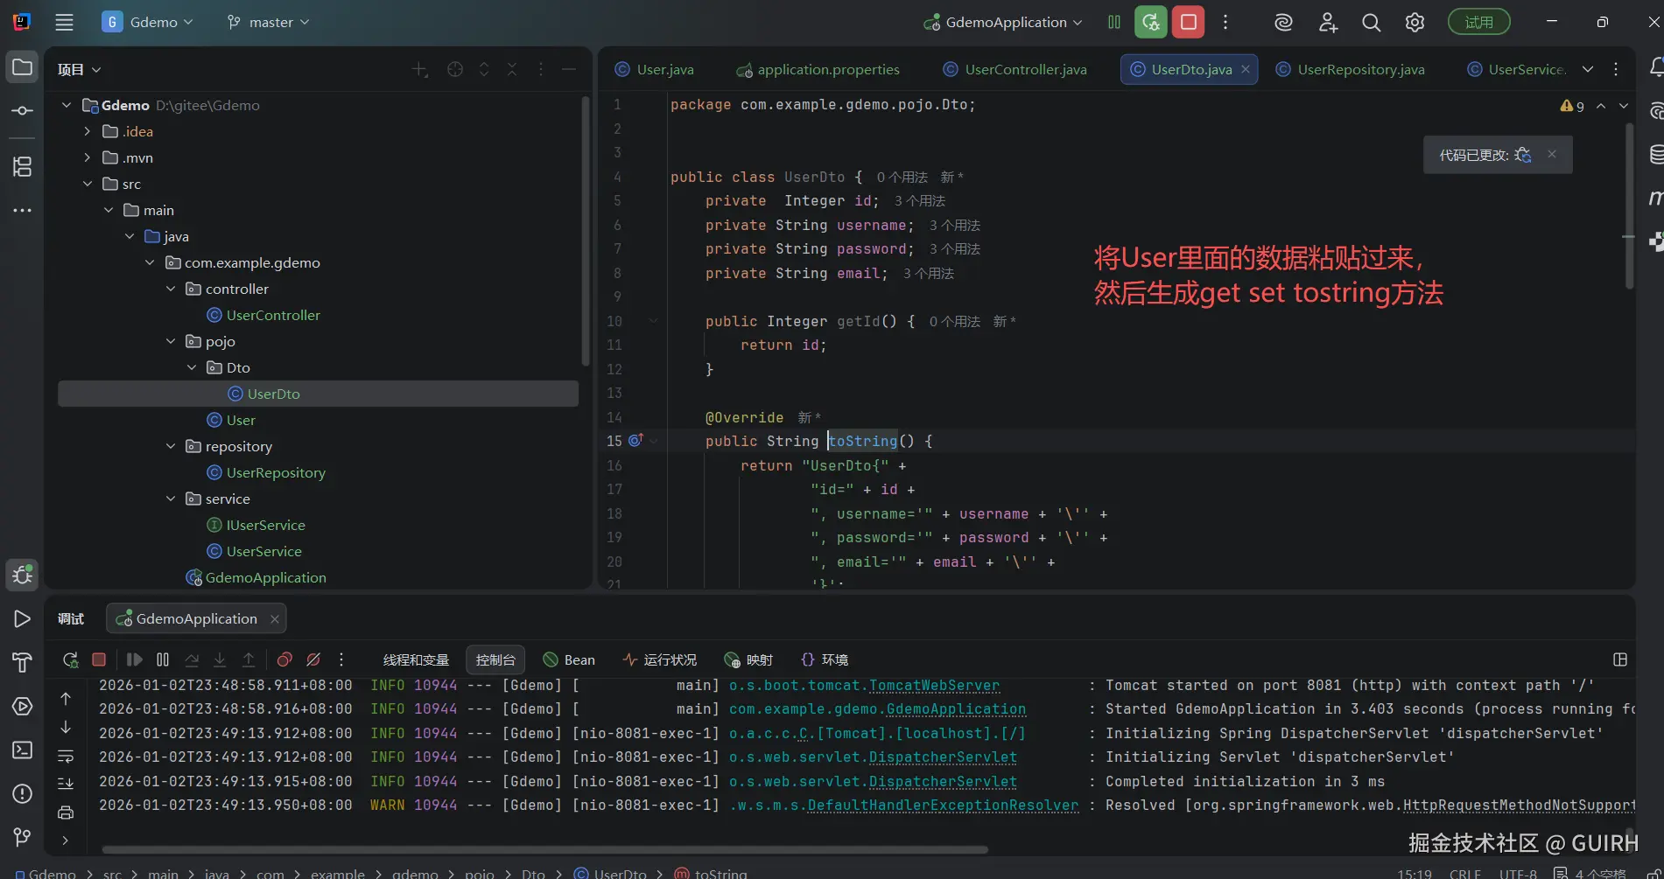
Task: Open Search Everywhere magnifier
Action: point(1372,23)
